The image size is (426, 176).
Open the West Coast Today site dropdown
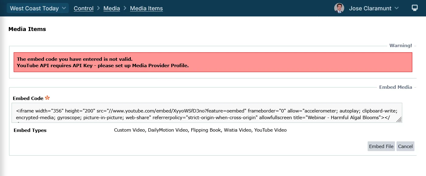pyautogui.click(x=34, y=8)
